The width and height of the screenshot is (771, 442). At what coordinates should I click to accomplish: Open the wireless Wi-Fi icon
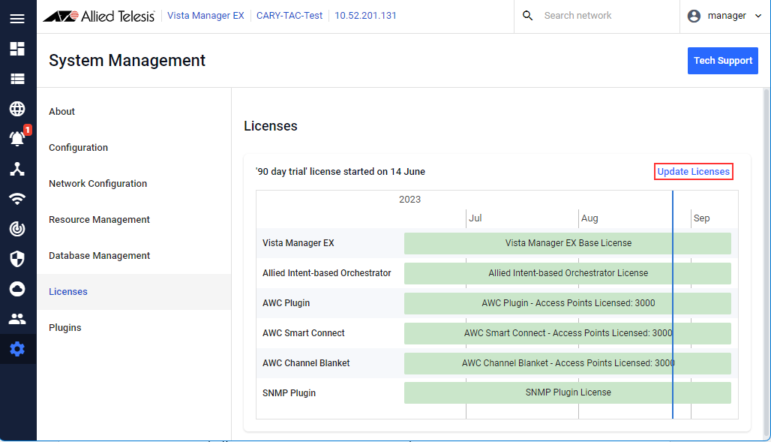[17, 199]
